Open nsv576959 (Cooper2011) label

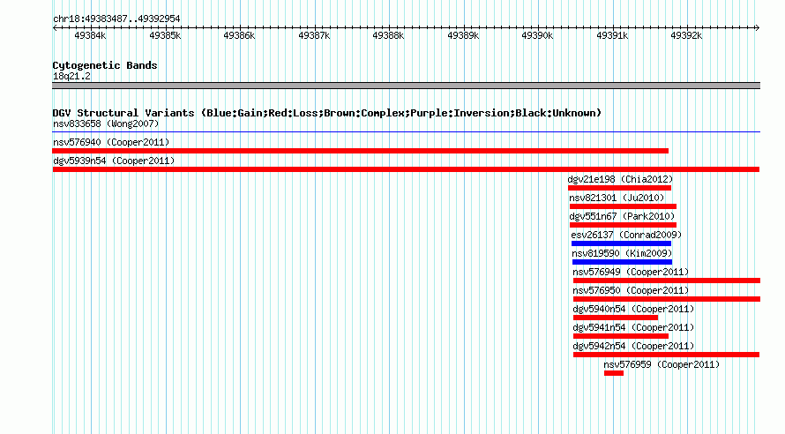(662, 364)
